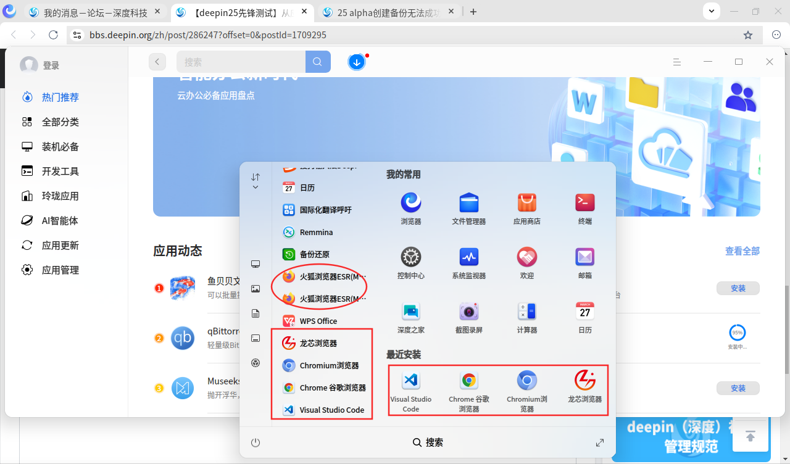Click the page back-to-top arrow button
The width and height of the screenshot is (790, 464).
point(750,436)
